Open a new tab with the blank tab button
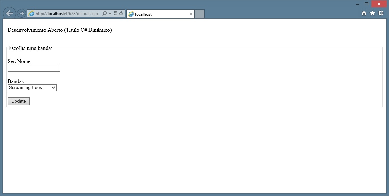389x196 pixels. click(199, 14)
